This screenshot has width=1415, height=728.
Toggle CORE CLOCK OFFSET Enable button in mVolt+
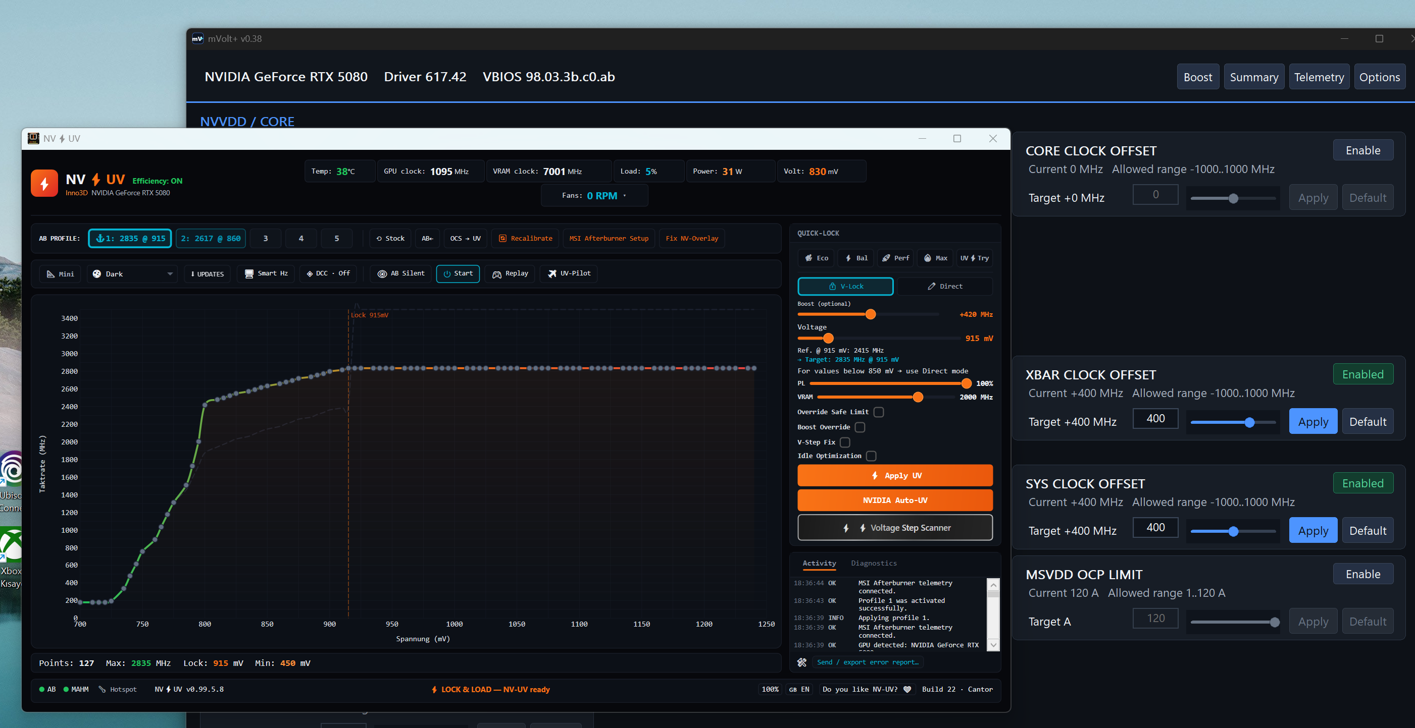point(1363,150)
